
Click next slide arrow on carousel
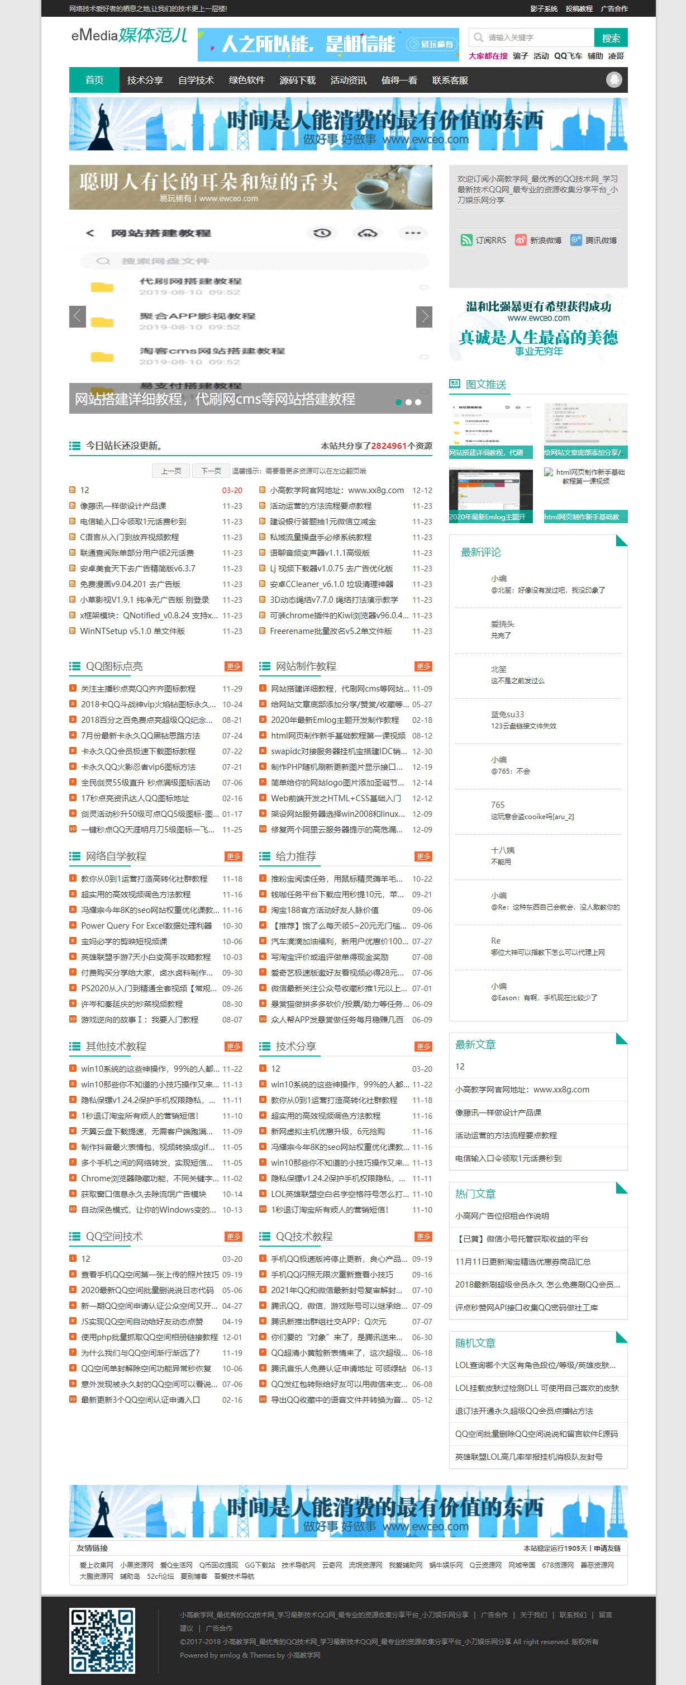coord(424,316)
